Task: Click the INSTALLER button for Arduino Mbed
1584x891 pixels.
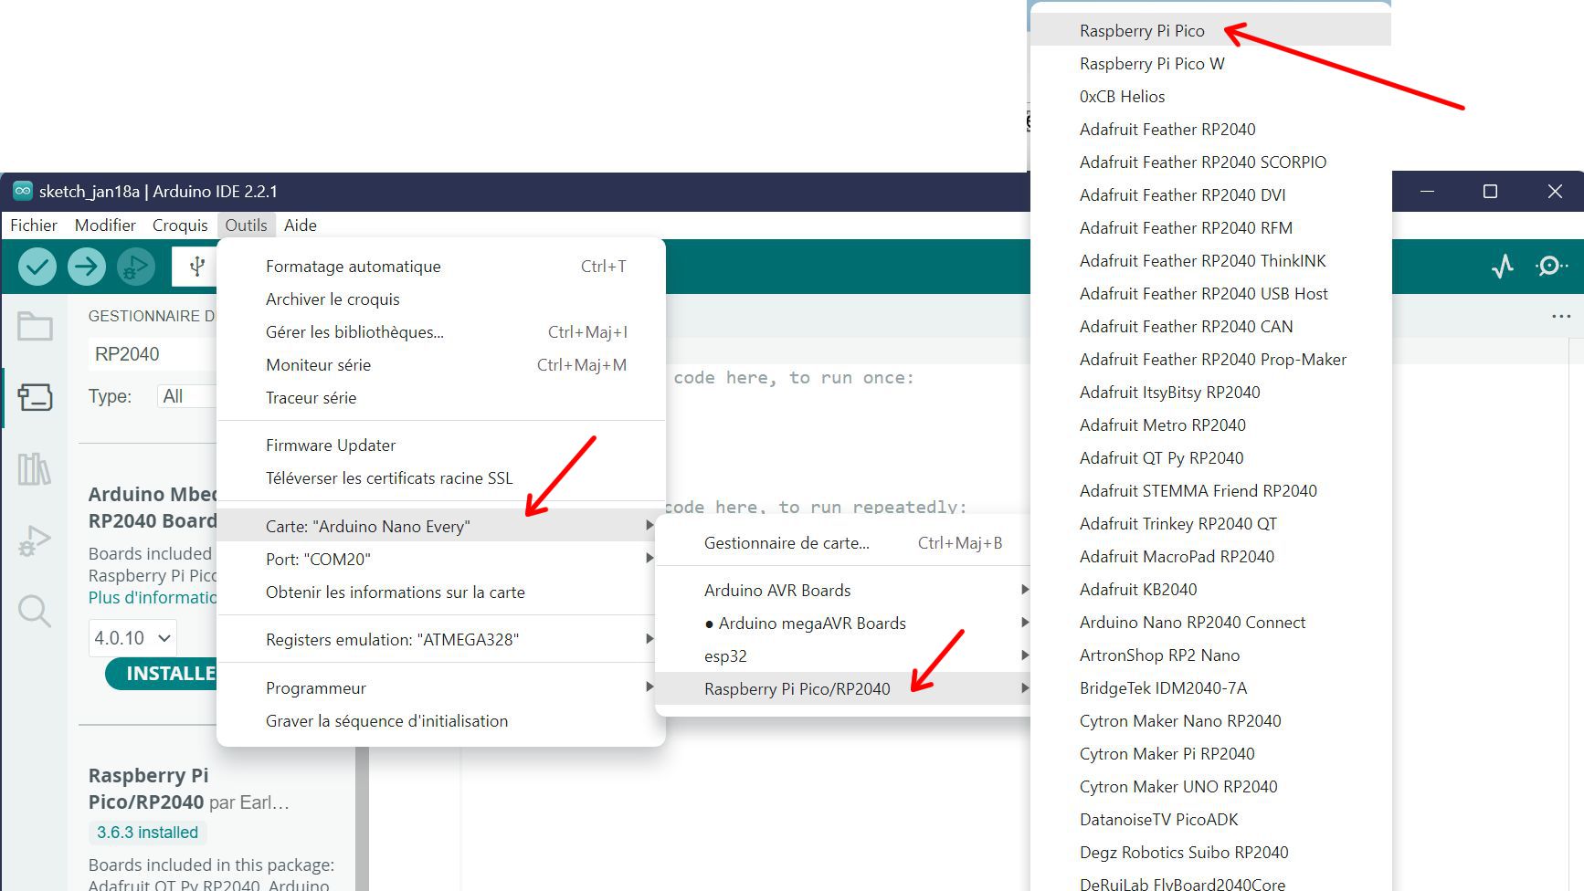Action: [x=162, y=674]
